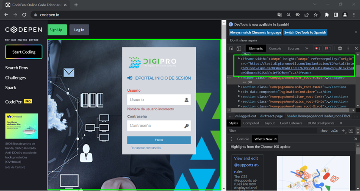Image resolution: width=360 pixels, height=191 pixels.
Task: Click the translate page icon in address bar
Action: point(280,15)
